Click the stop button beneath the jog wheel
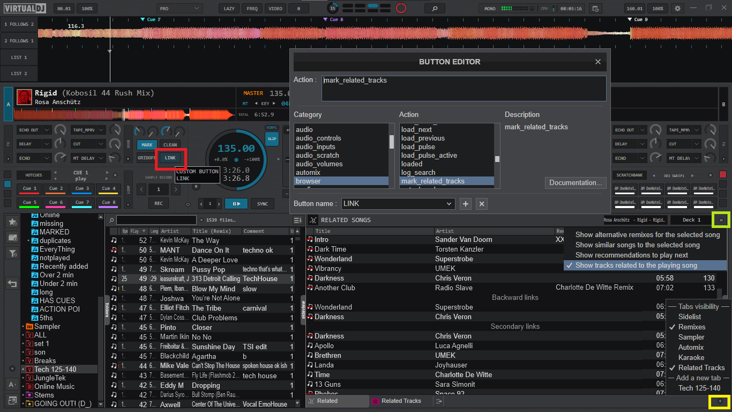 196,187
